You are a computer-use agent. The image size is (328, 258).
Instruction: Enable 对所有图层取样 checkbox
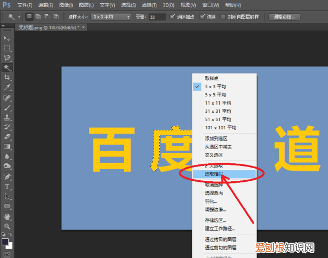tap(223, 17)
